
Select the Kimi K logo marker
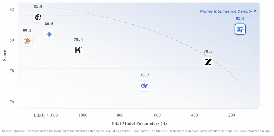(x=78, y=50)
